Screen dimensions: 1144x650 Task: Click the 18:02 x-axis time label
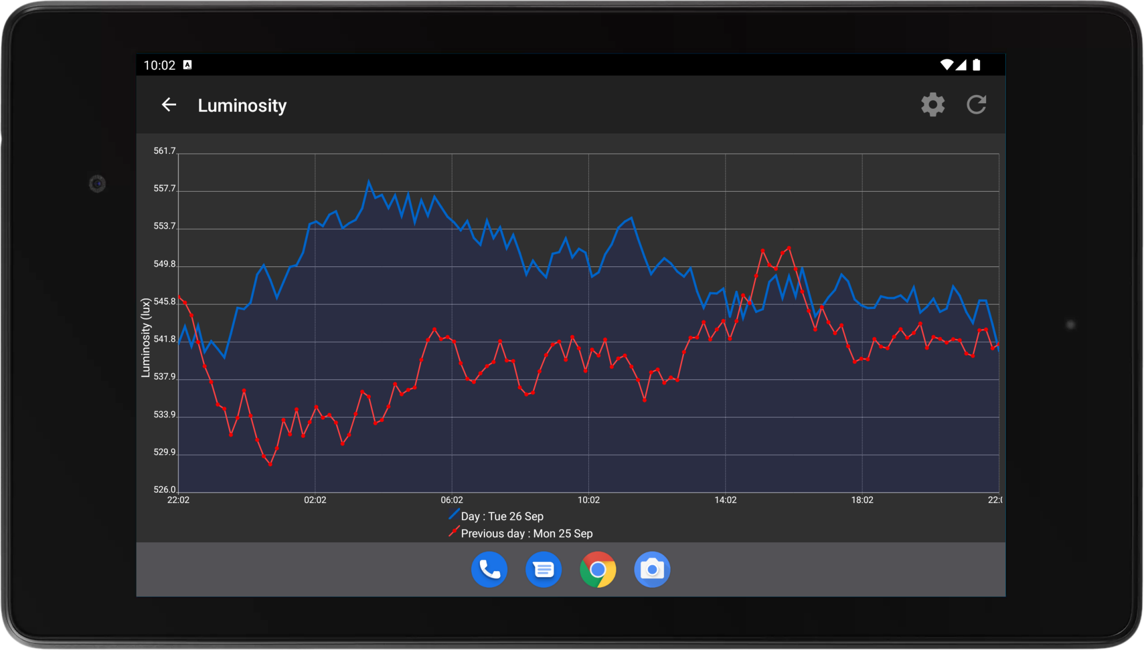[x=862, y=500]
